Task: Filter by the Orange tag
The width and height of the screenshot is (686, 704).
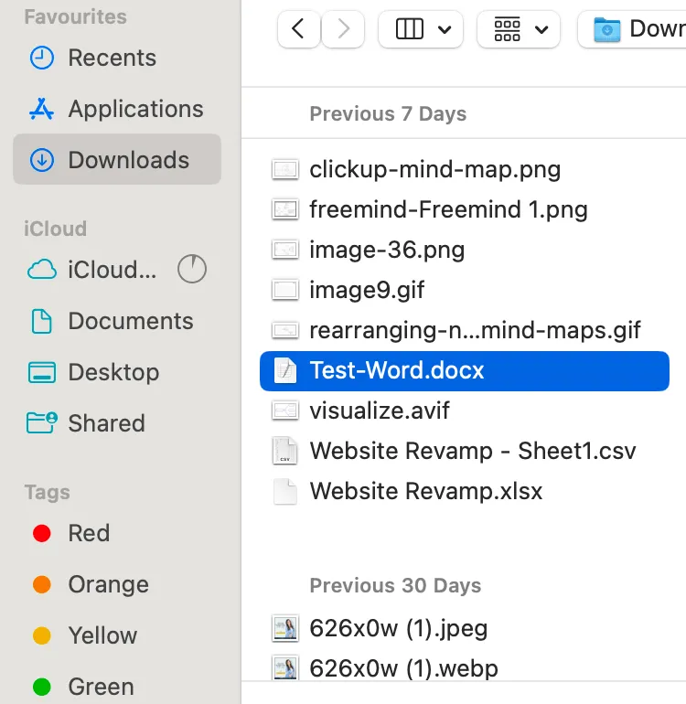Action: coord(108,584)
